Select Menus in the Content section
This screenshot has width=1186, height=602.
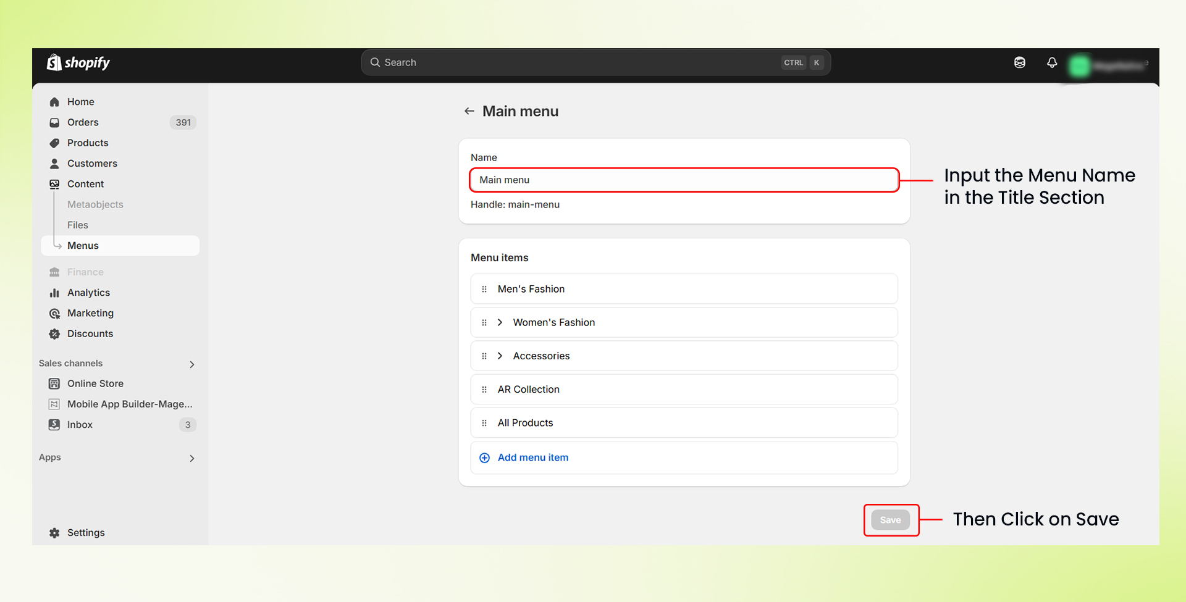point(83,245)
